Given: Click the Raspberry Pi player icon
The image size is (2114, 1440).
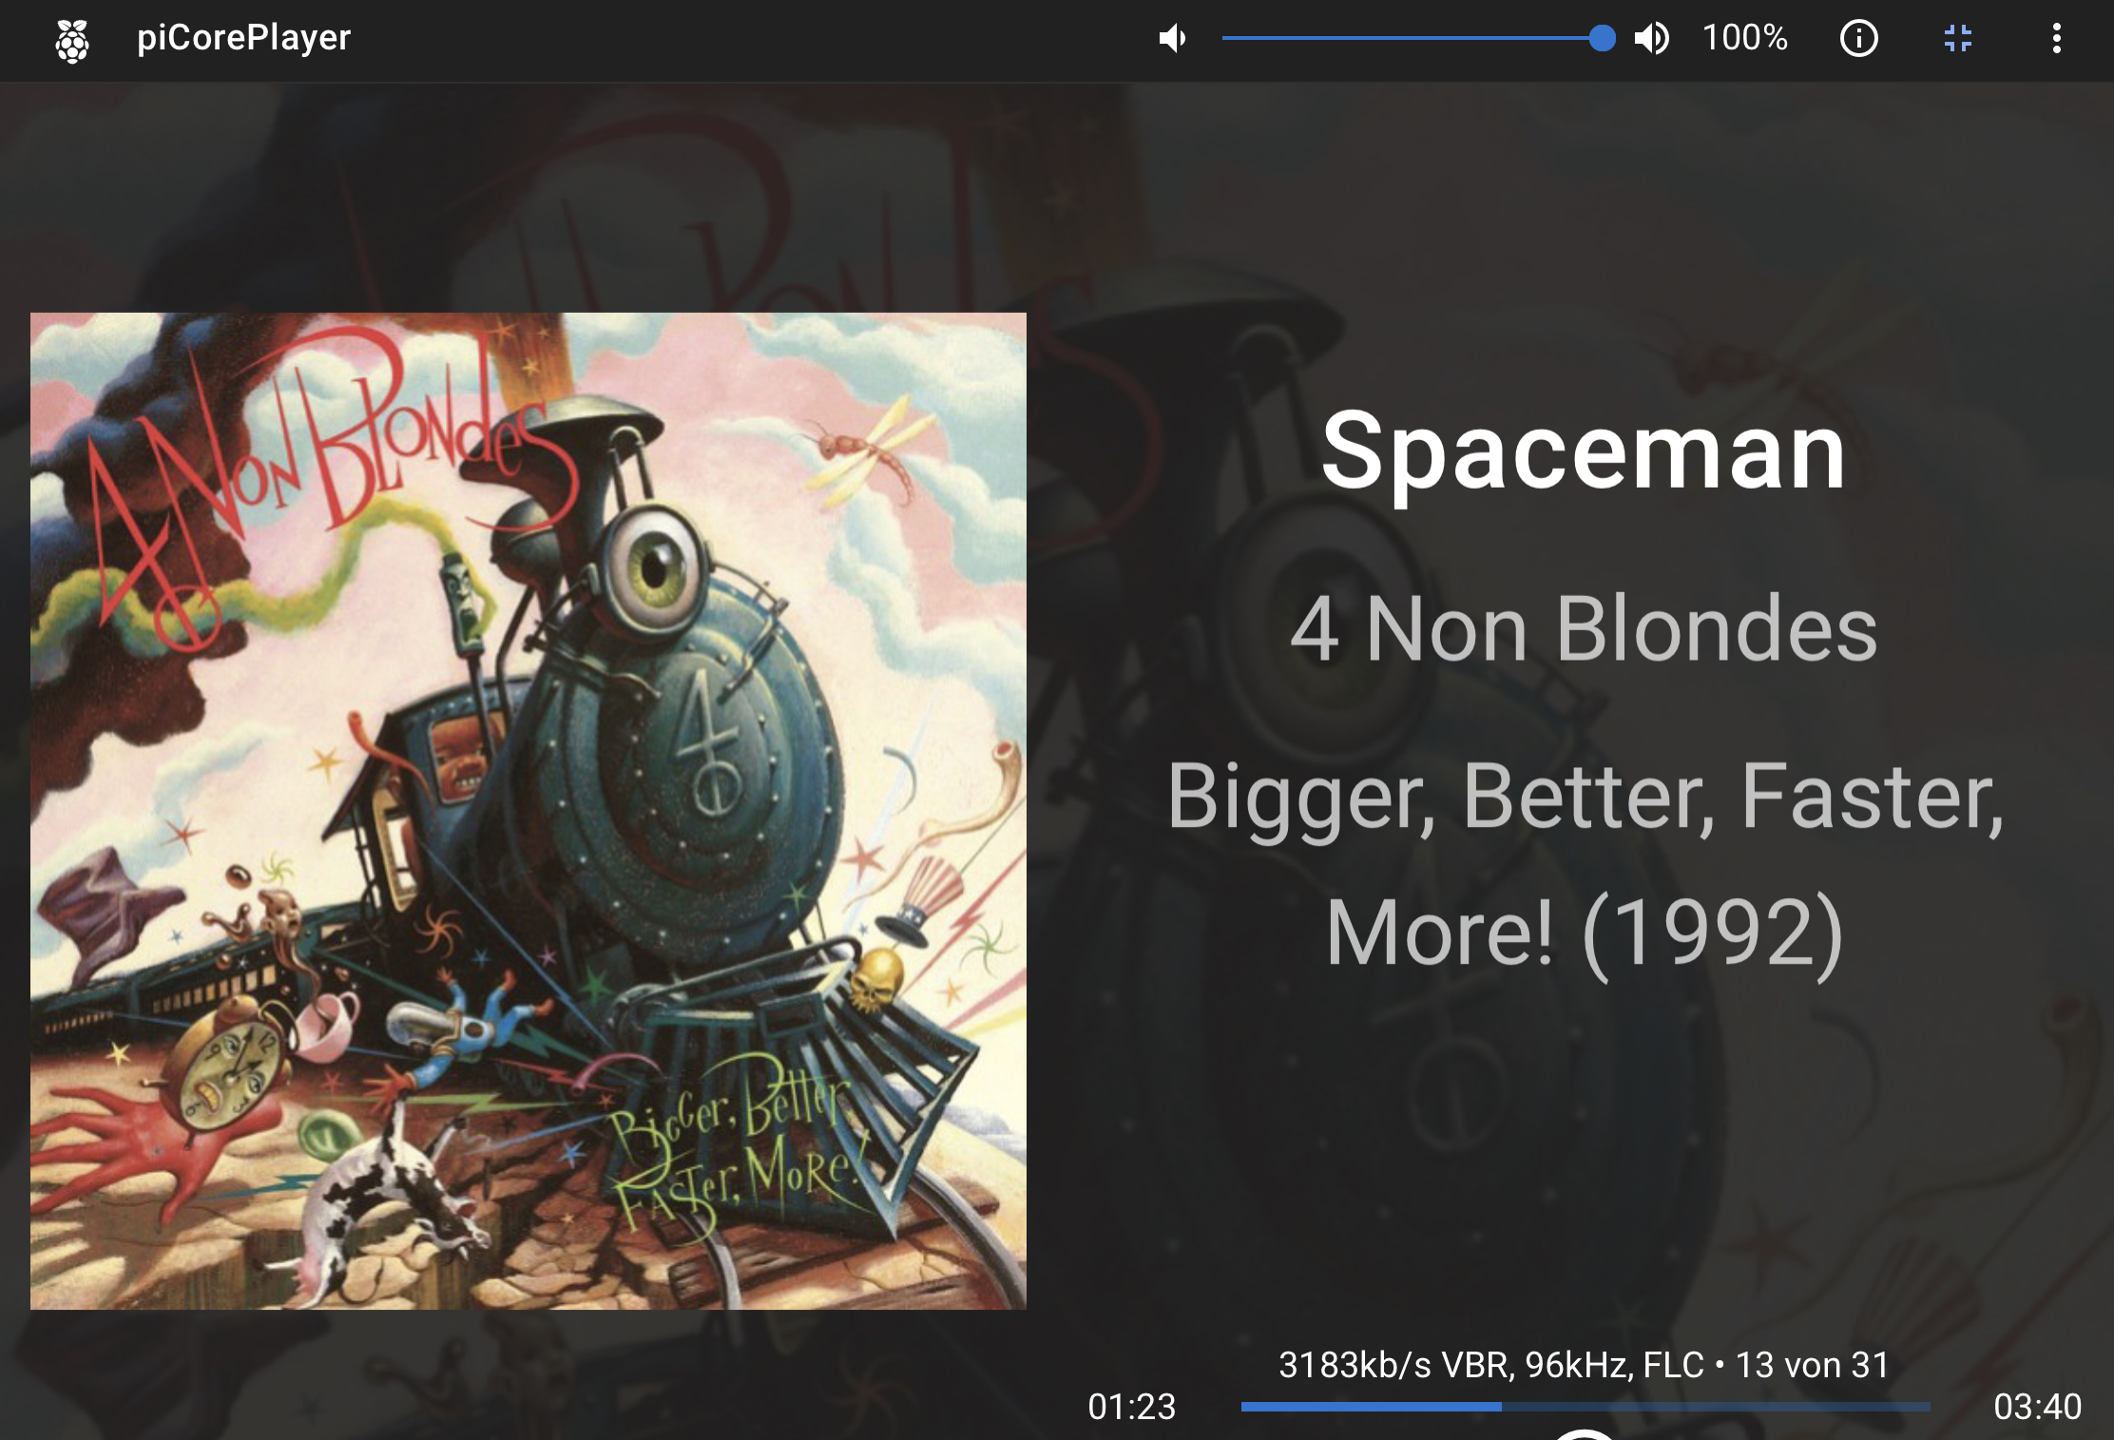Looking at the screenshot, I should coord(72,39).
